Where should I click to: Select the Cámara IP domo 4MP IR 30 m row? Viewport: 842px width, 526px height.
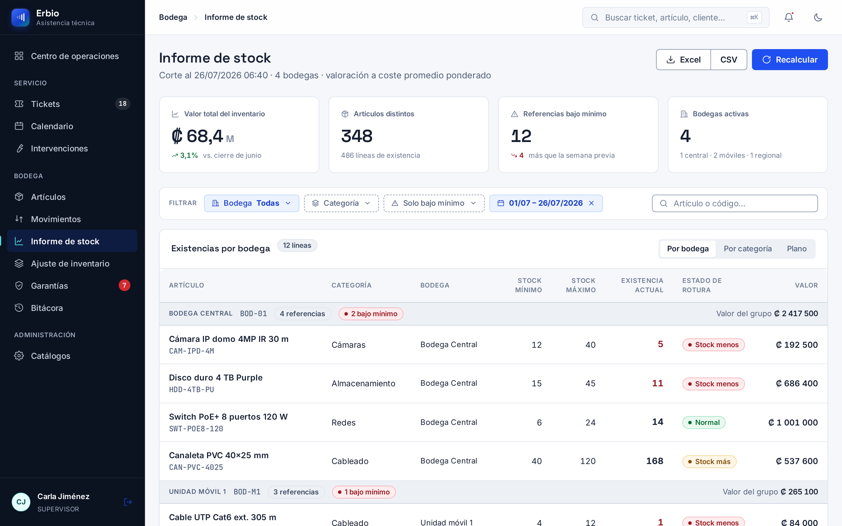tap(494, 345)
